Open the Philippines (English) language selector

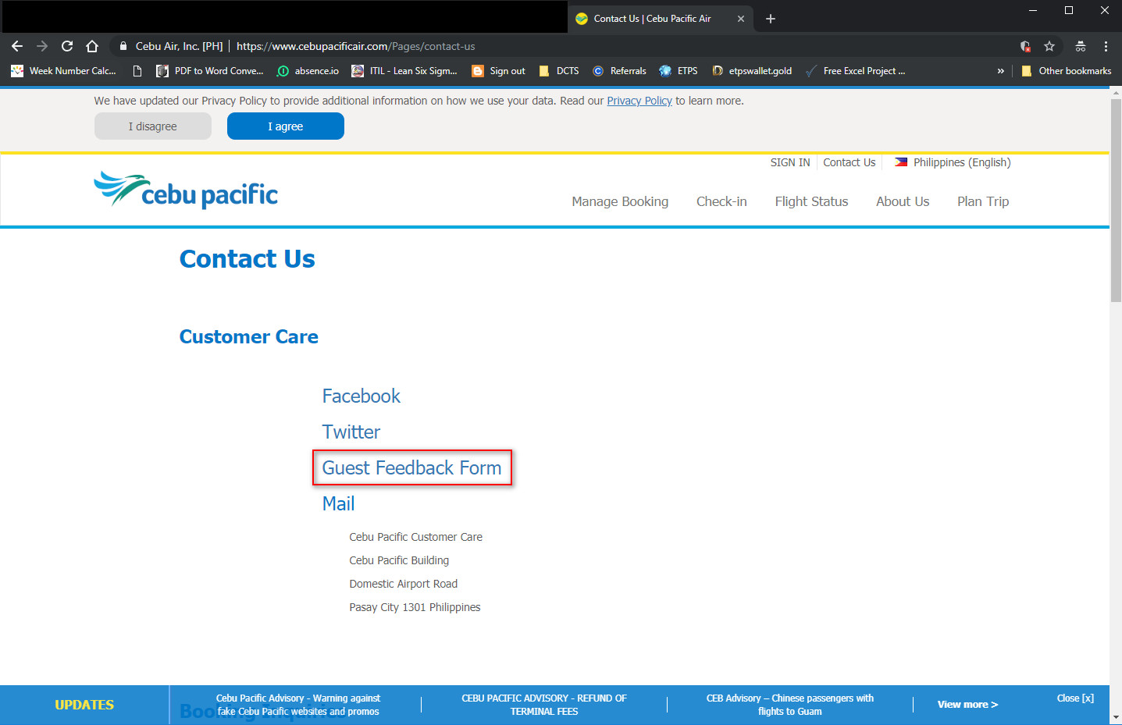click(953, 162)
